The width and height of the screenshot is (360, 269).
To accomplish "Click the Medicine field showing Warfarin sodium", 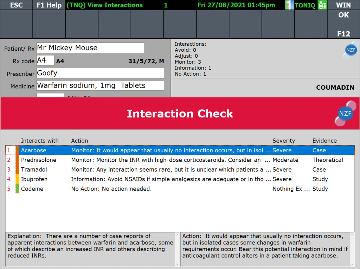I will 100,85.
